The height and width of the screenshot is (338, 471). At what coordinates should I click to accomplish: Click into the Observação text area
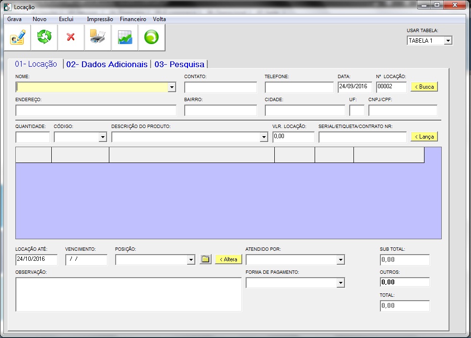[x=129, y=294]
